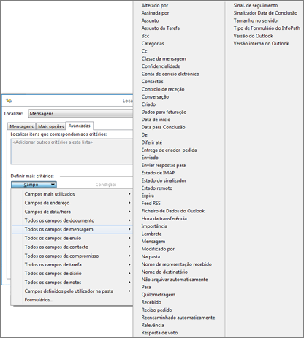Choose the Confidencialidade field
The height and width of the screenshot is (338, 304).
coord(161,66)
